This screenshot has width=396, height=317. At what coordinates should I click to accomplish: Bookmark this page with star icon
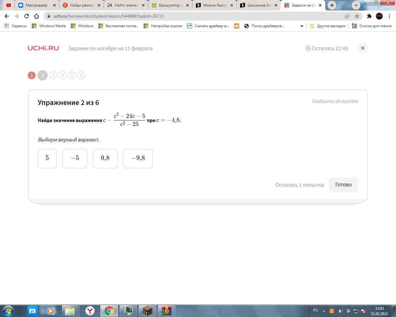tap(357, 16)
